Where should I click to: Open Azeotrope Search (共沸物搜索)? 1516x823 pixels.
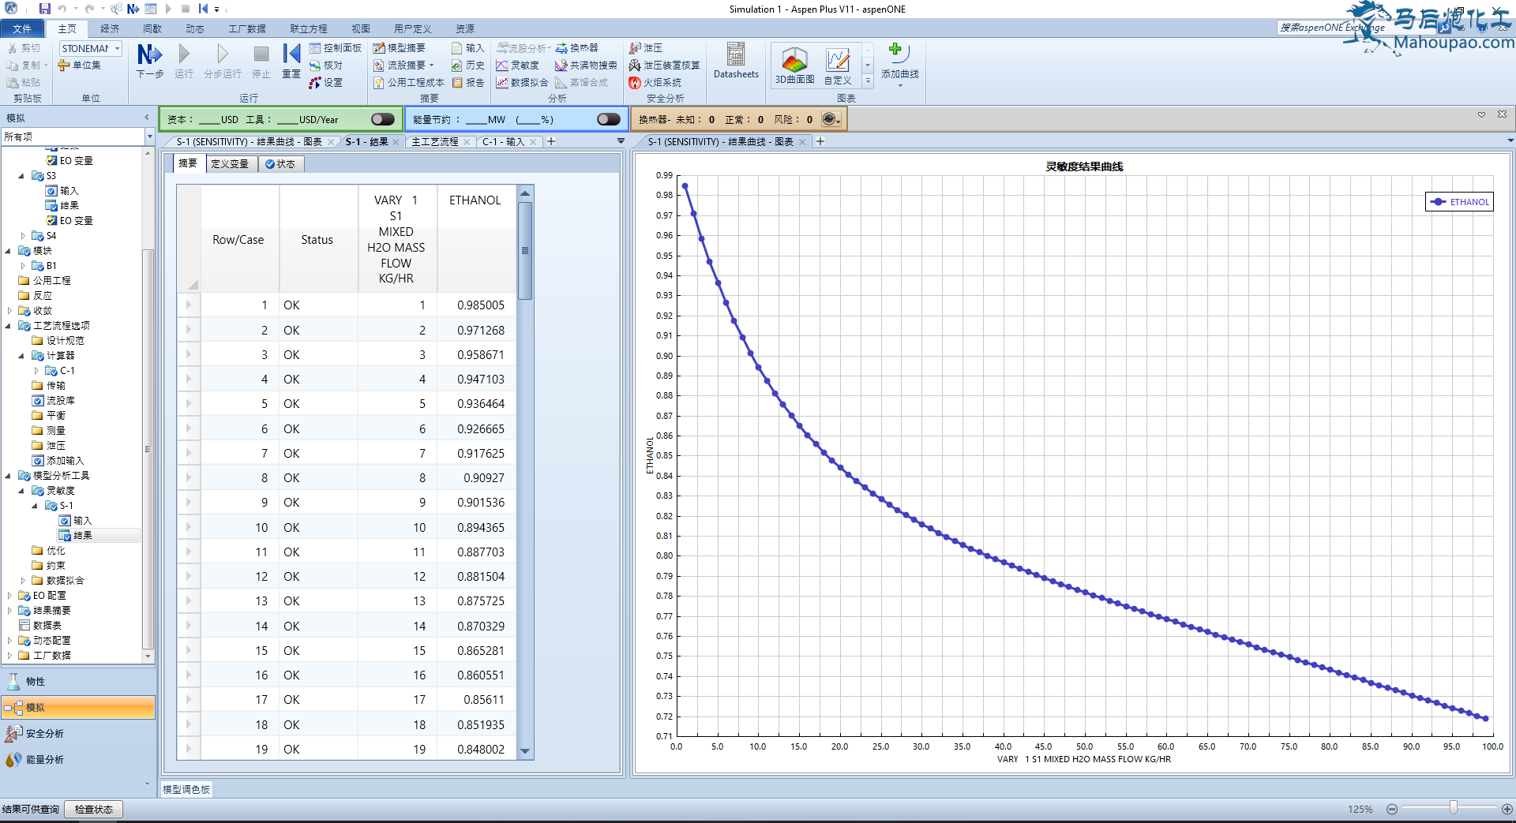(x=586, y=65)
